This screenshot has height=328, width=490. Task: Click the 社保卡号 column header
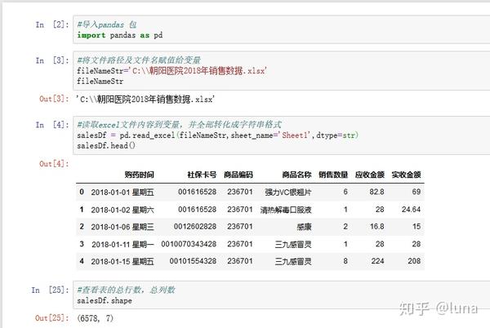click(202, 175)
